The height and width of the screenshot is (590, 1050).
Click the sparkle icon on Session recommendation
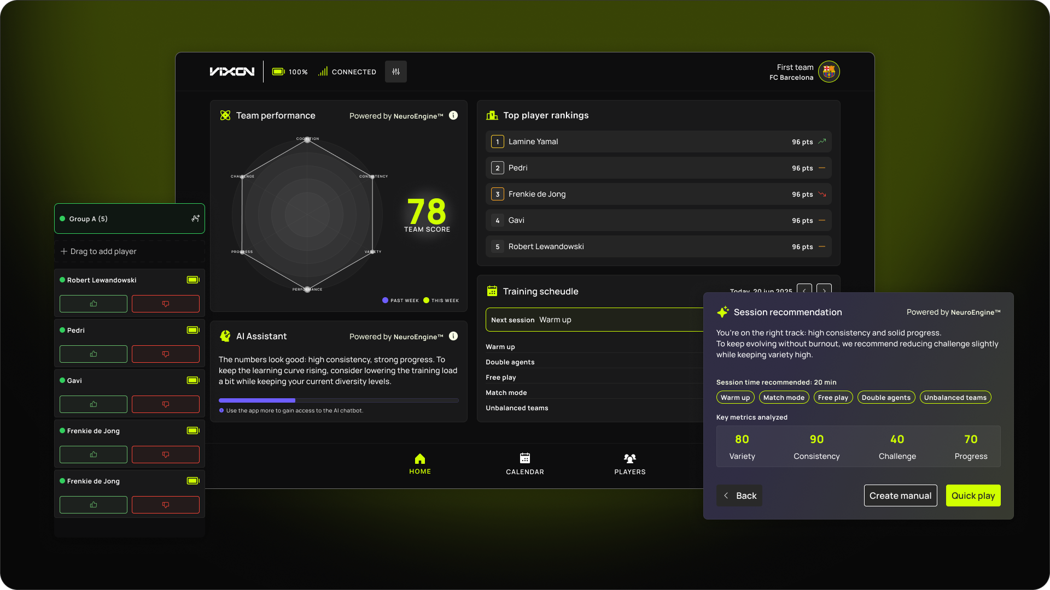pyautogui.click(x=722, y=312)
